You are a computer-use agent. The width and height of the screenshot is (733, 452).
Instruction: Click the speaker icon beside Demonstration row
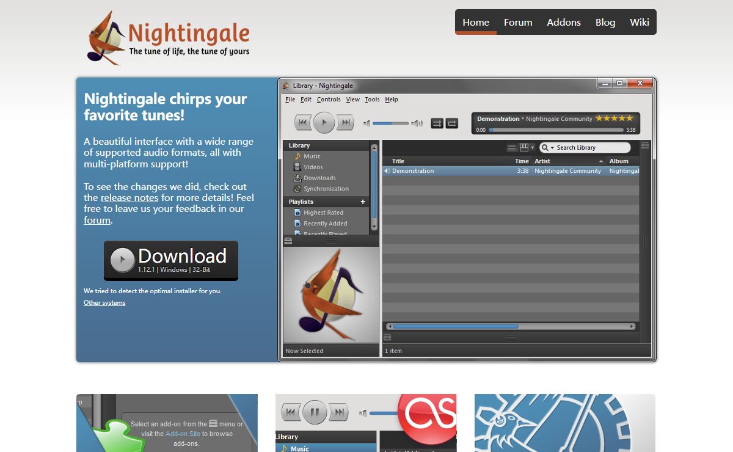(x=387, y=171)
